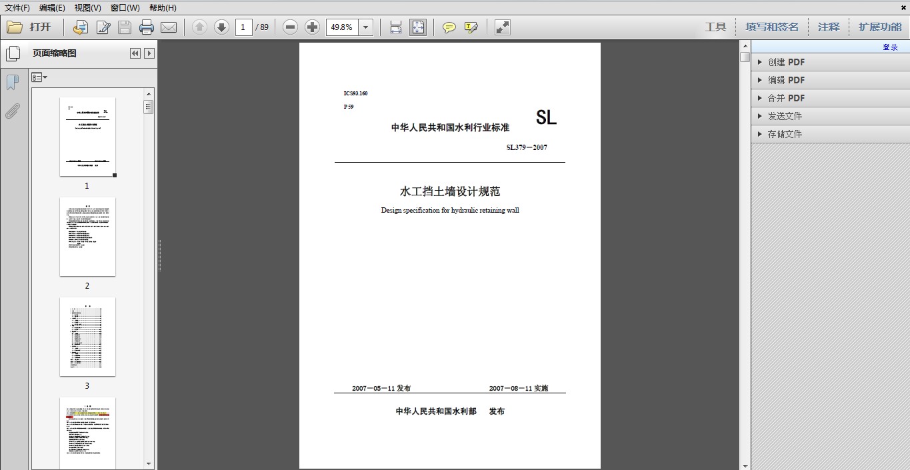This screenshot has width=910, height=470.
Task: Open the 视图(V) menu
Action: 88,7
